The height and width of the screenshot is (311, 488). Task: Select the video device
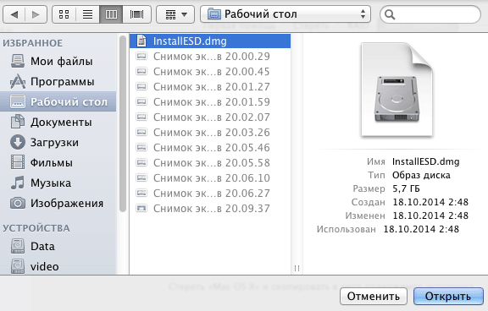click(x=58, y=266)
